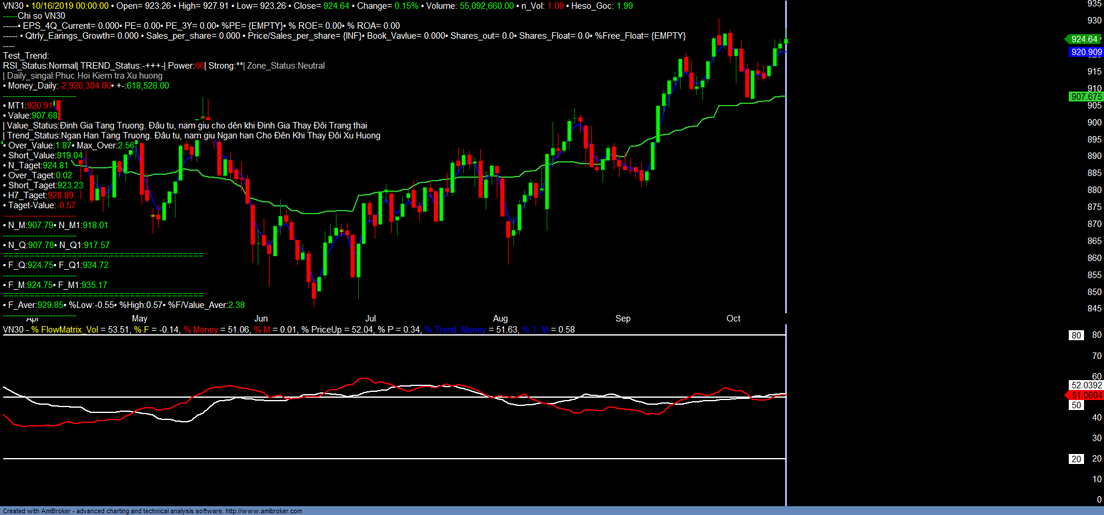The image size is (1104, 515).
Task: Select the 80 level marker on the oscillator
Action: tap(1076, 336)
